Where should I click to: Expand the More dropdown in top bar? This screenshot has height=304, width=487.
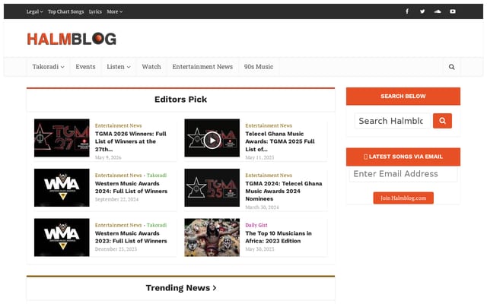pyautogui.click(x=115, y=12)
